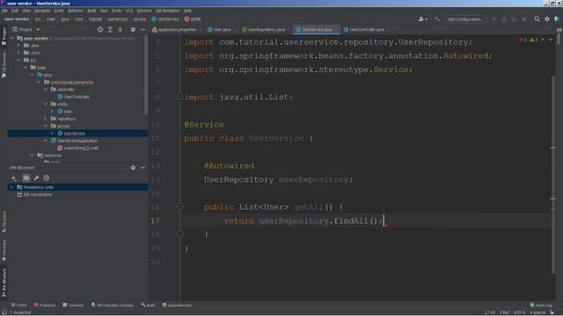Collapse the controller package in tree

[46, 90]
